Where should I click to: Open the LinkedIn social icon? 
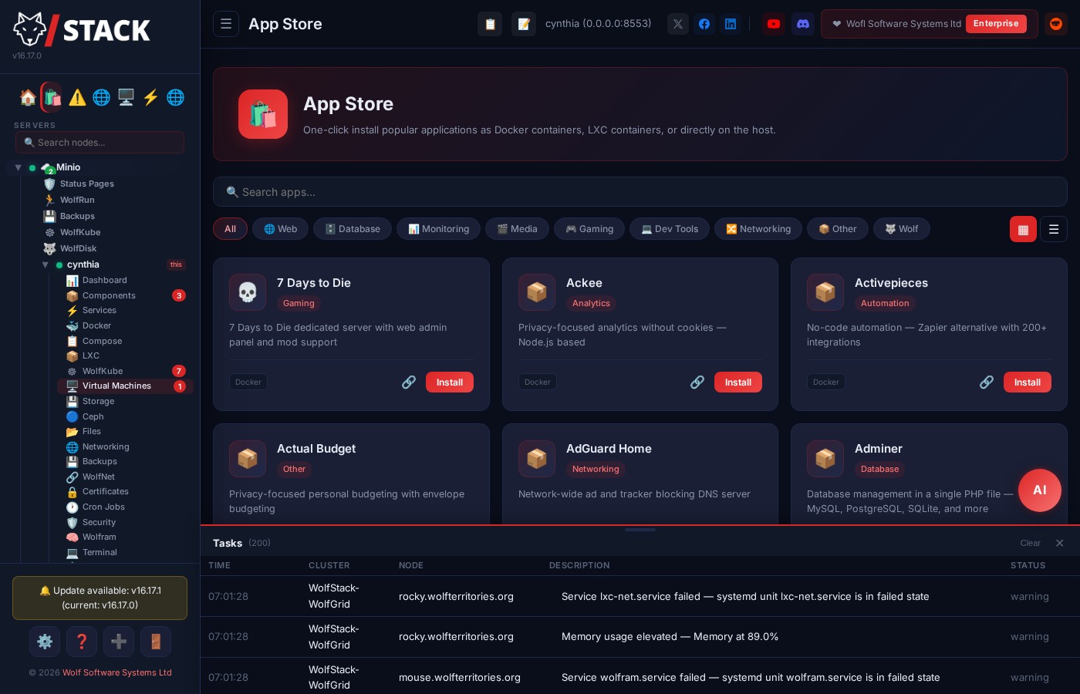coord(731,24)
